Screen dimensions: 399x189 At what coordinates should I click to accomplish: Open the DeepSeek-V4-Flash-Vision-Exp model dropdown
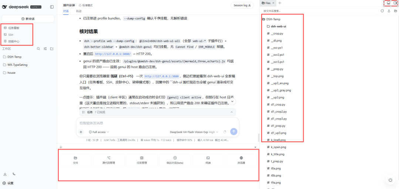pyautogui.click(x=194, y=132)
